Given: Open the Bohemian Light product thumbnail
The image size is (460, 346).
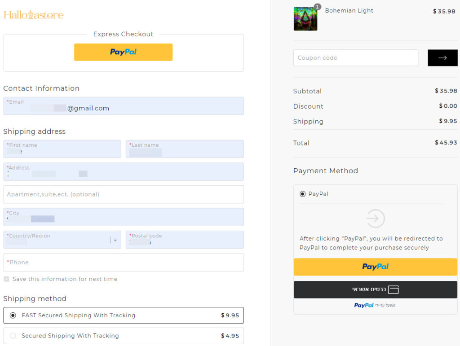Looking at the screenshot, I should click(305, 19).
